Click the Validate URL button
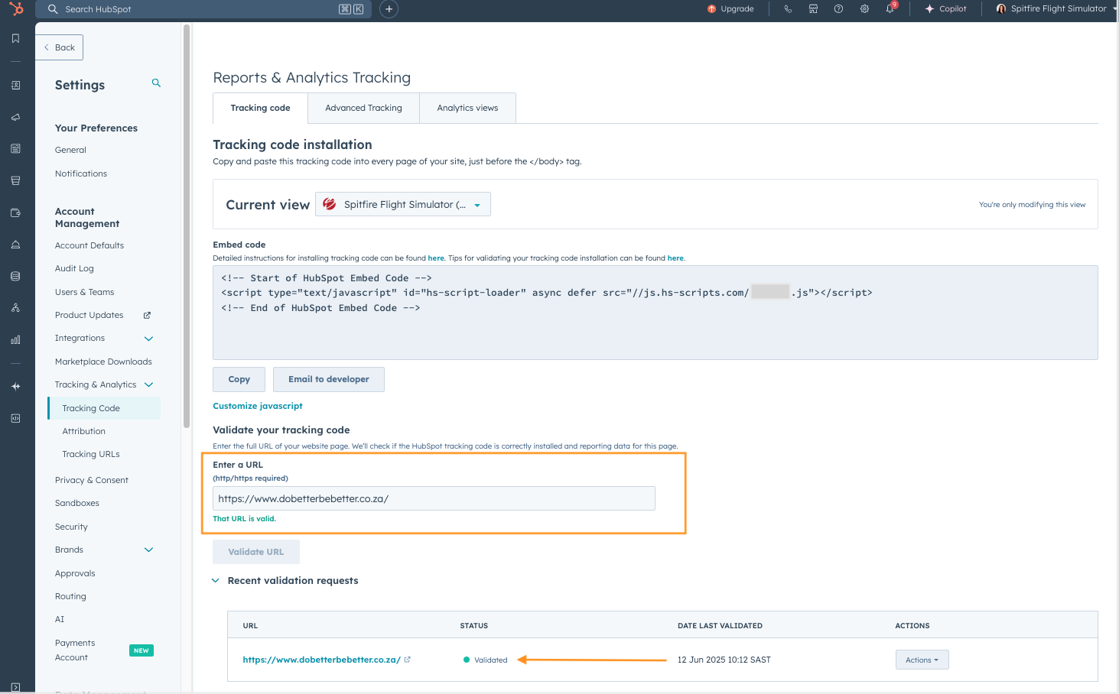1119x694 pixels. click(x=256, y=552)
